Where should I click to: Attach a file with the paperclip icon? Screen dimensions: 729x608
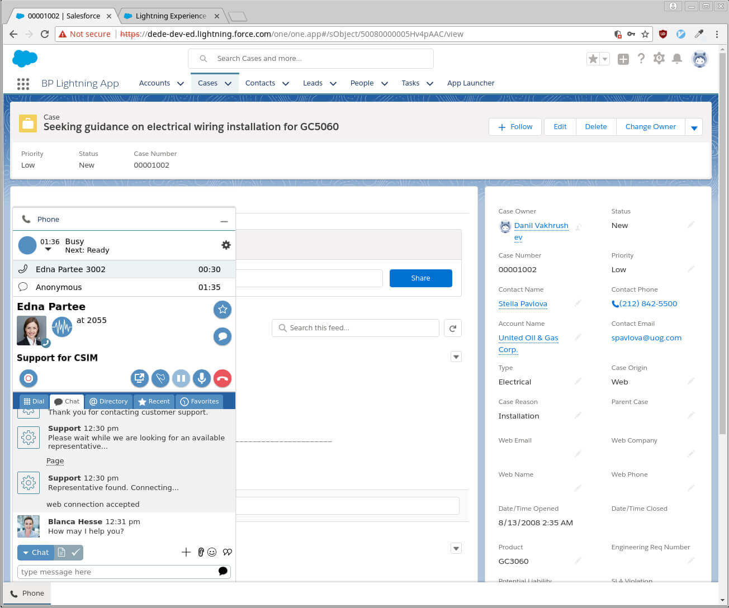pos(200,552)
